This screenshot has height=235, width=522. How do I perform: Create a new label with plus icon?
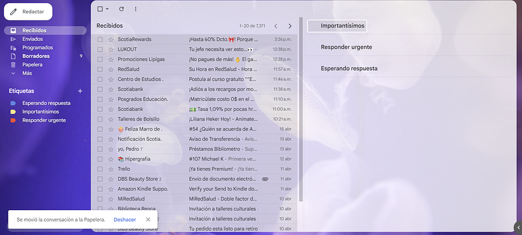[80, 91]
